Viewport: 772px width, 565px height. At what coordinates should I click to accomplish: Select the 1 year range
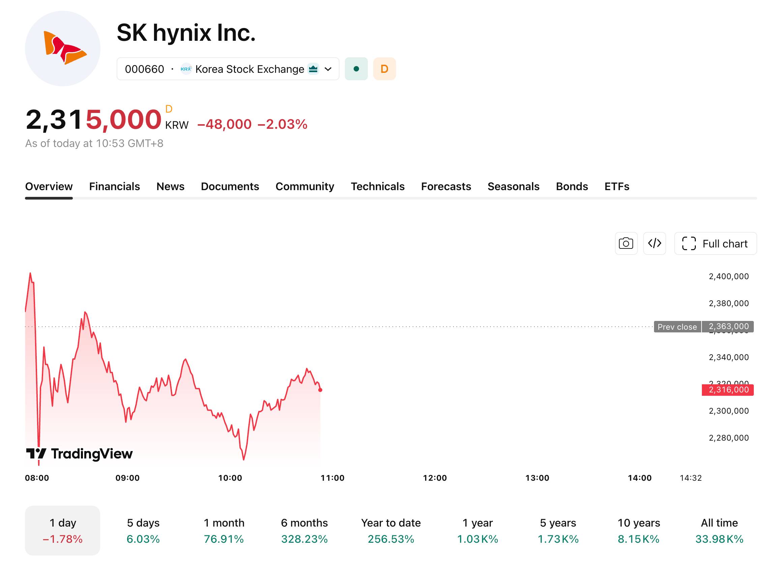point(477,531)
